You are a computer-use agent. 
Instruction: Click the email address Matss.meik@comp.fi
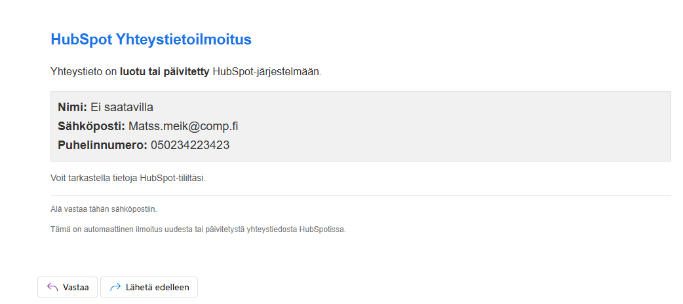187,126
